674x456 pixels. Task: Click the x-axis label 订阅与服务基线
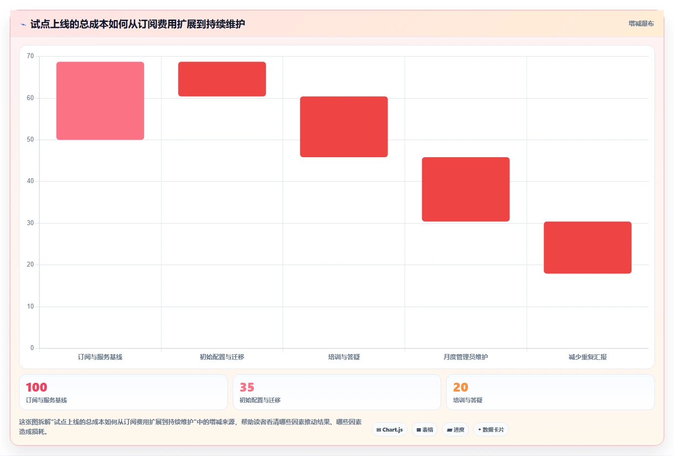point(100,357)
